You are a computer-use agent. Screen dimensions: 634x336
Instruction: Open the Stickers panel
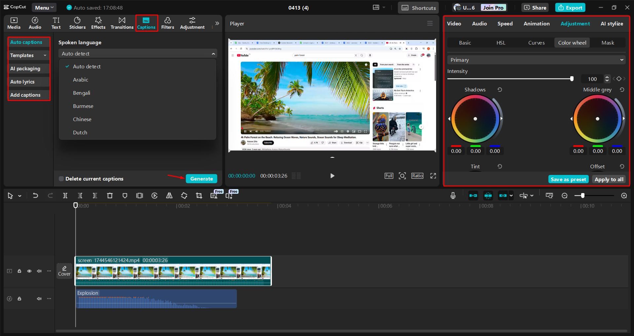pos(77,23)
